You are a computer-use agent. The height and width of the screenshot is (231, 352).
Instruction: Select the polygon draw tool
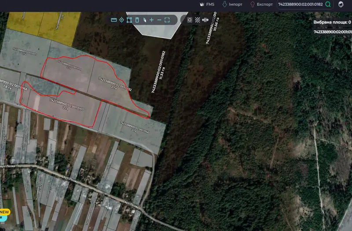tap(129, 20)
